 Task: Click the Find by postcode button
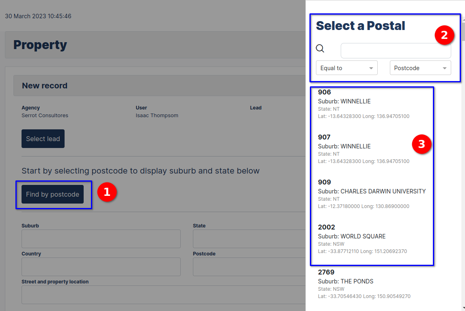pyautogui.click(x=52, y=194)
